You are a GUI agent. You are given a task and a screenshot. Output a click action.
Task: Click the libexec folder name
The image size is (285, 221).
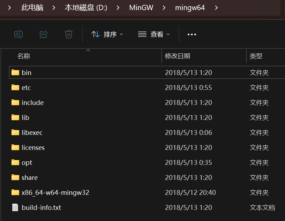tap(32, 132)
